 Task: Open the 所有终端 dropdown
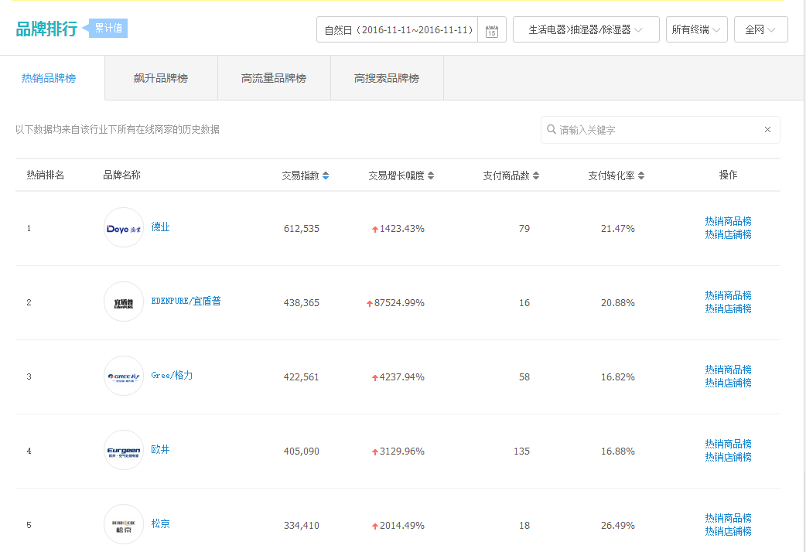696,30
